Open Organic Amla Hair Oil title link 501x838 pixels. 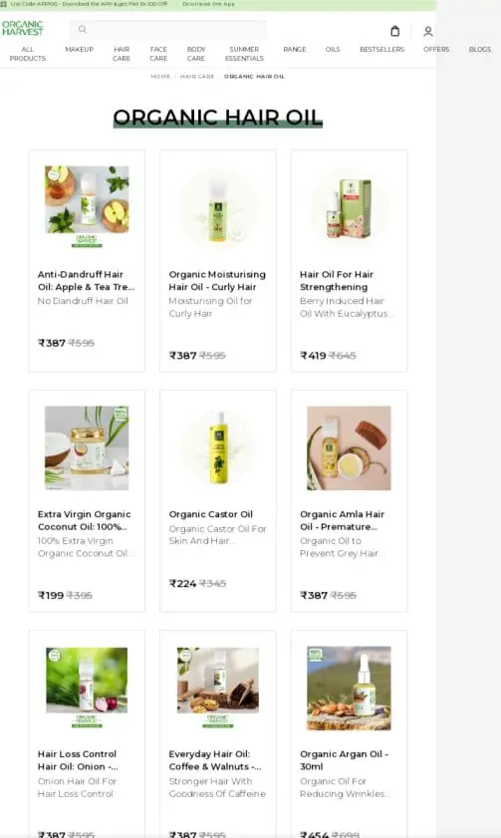point(342,520)
